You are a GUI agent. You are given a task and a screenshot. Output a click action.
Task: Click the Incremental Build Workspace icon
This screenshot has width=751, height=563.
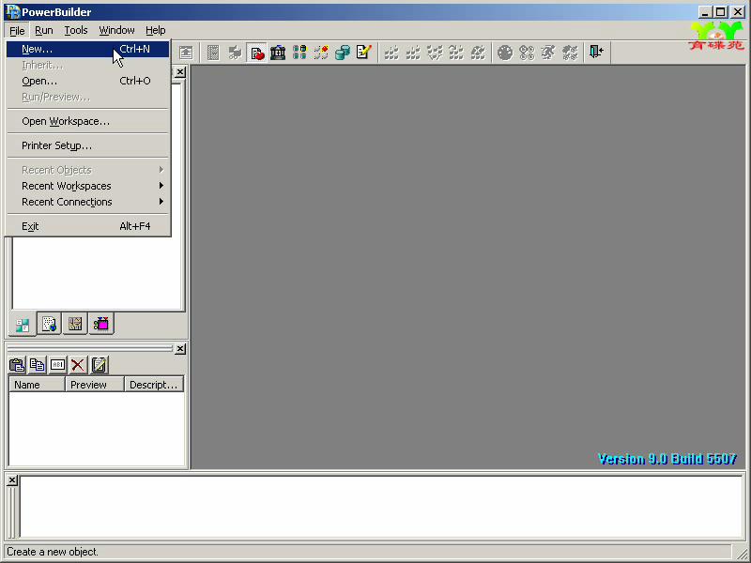[x=391, y=53]
